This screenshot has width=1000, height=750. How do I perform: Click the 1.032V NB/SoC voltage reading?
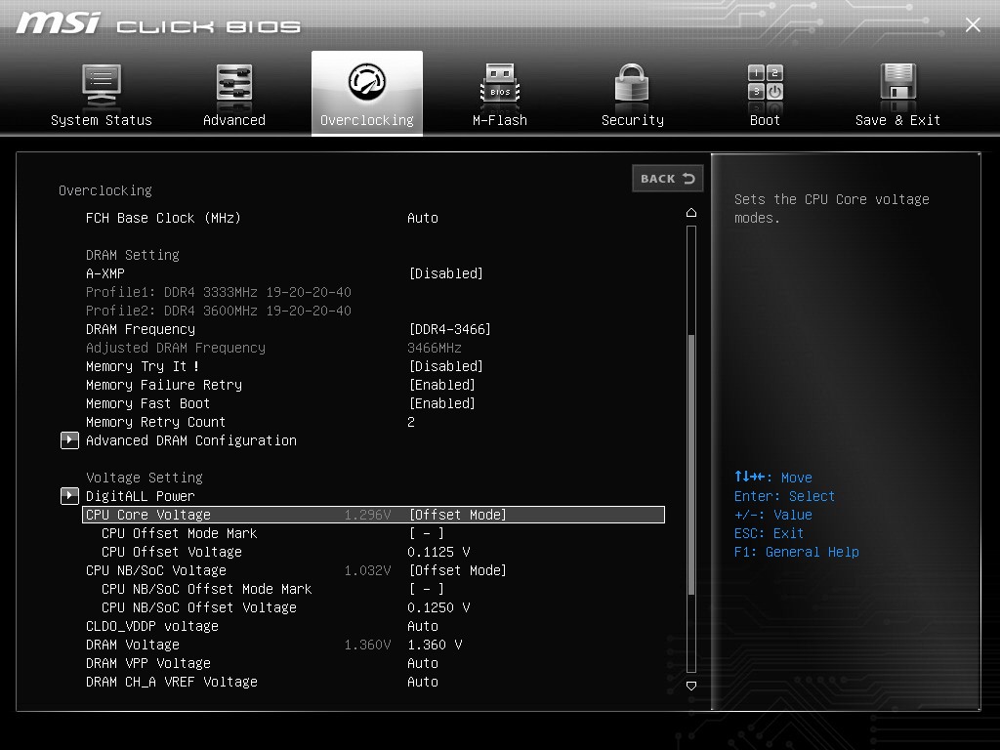pos(367,570)
